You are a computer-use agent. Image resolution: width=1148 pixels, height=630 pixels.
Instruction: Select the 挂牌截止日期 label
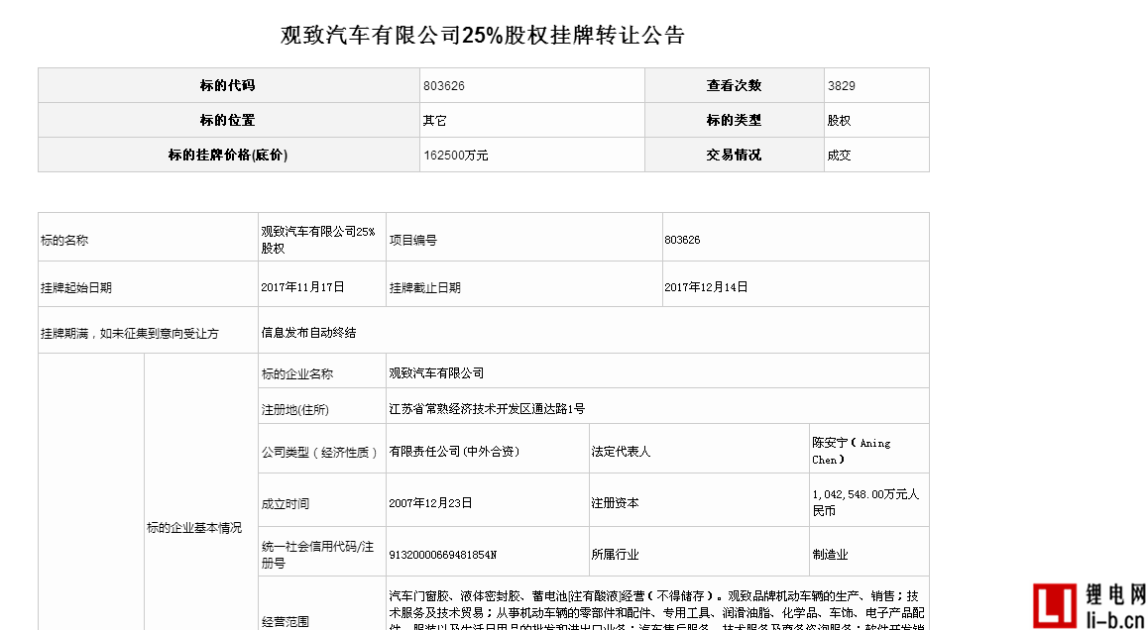click(425, 287)
